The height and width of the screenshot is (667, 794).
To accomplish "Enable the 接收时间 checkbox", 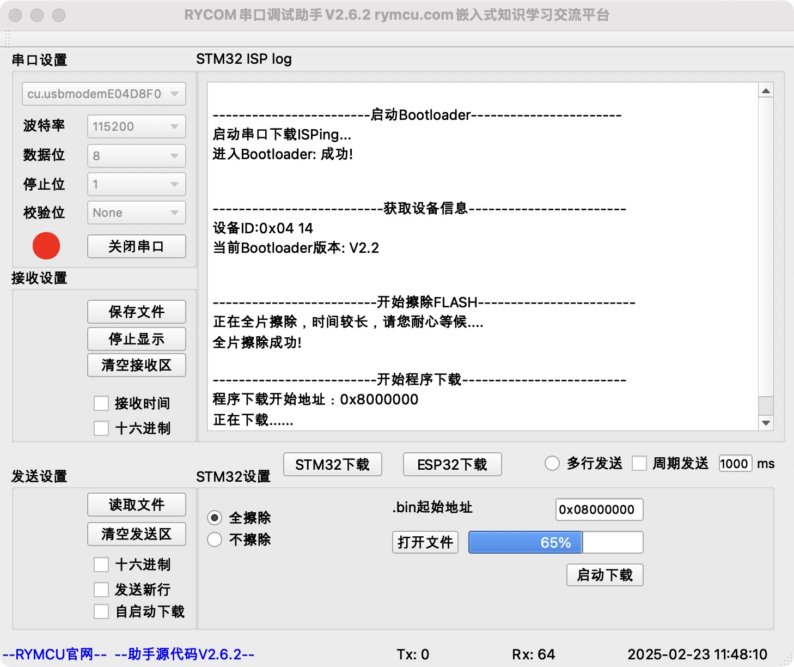I will 101,403.
